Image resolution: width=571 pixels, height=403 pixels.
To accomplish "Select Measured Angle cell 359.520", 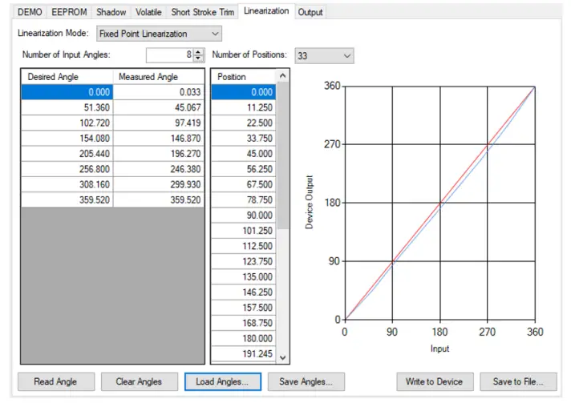I will coord(159,199).
